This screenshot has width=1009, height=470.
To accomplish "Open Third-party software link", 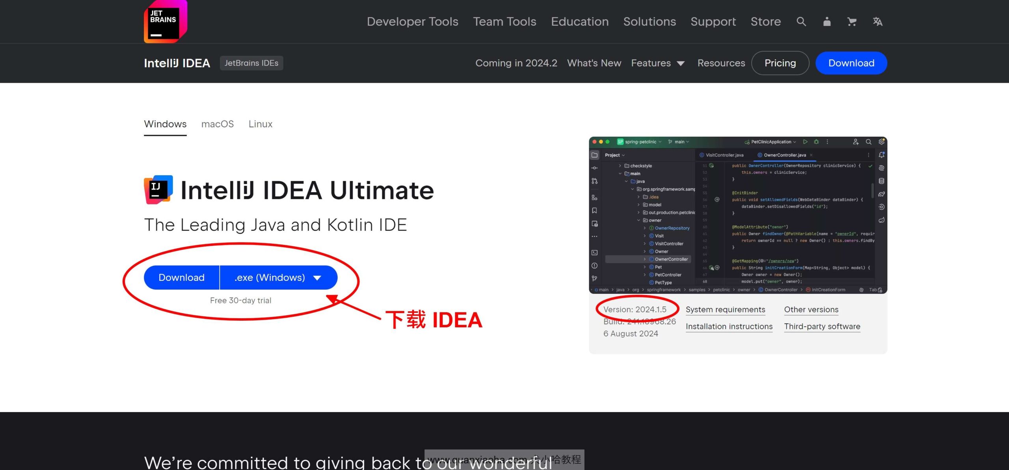I will click(822, 327).
